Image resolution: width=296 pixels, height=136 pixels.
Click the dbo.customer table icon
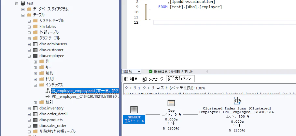tap(35, 50)
